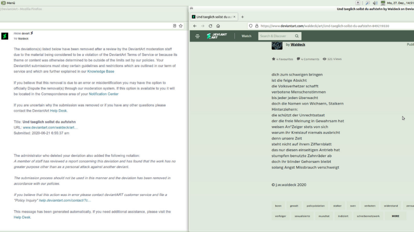Image resolution: width=414 pixels, height=232 pixels.
Task: Open the DeviantArt hamburger menu
Action: tap(197, 36)
